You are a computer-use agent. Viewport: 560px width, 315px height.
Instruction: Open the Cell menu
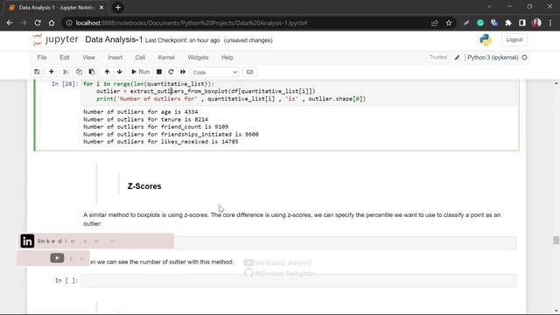[x=140, y=58]
